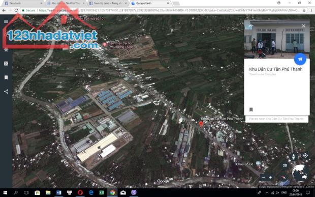Open Chrome's three-dot menu
Image resolution: width=315 pixels, height=197 pixels.
click(x=311, y=10)
